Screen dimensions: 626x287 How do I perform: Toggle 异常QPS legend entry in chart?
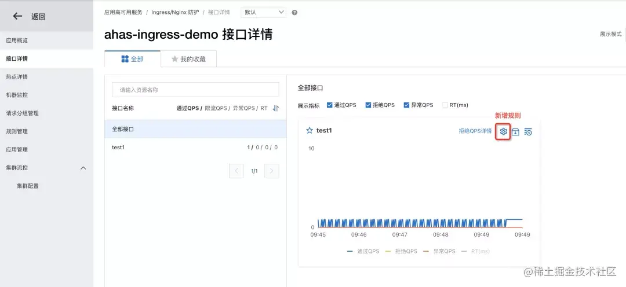click(439, 252)
